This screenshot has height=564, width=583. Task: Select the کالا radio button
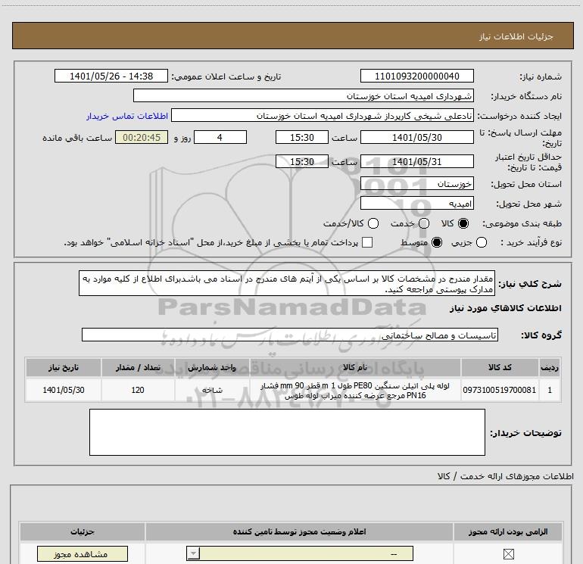(463, 223)
